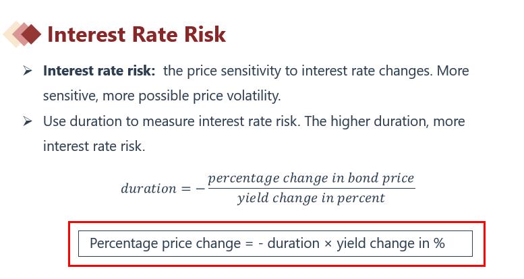Click the first bullet arrow icon
524x279 pixels.
click(x=28, y=71)
